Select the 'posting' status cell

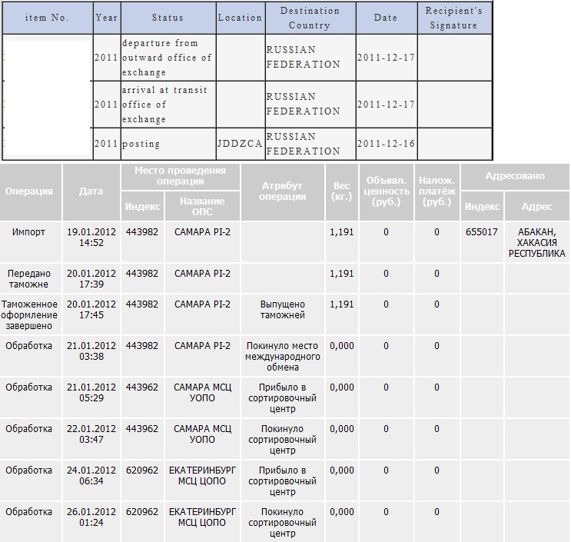168,144
